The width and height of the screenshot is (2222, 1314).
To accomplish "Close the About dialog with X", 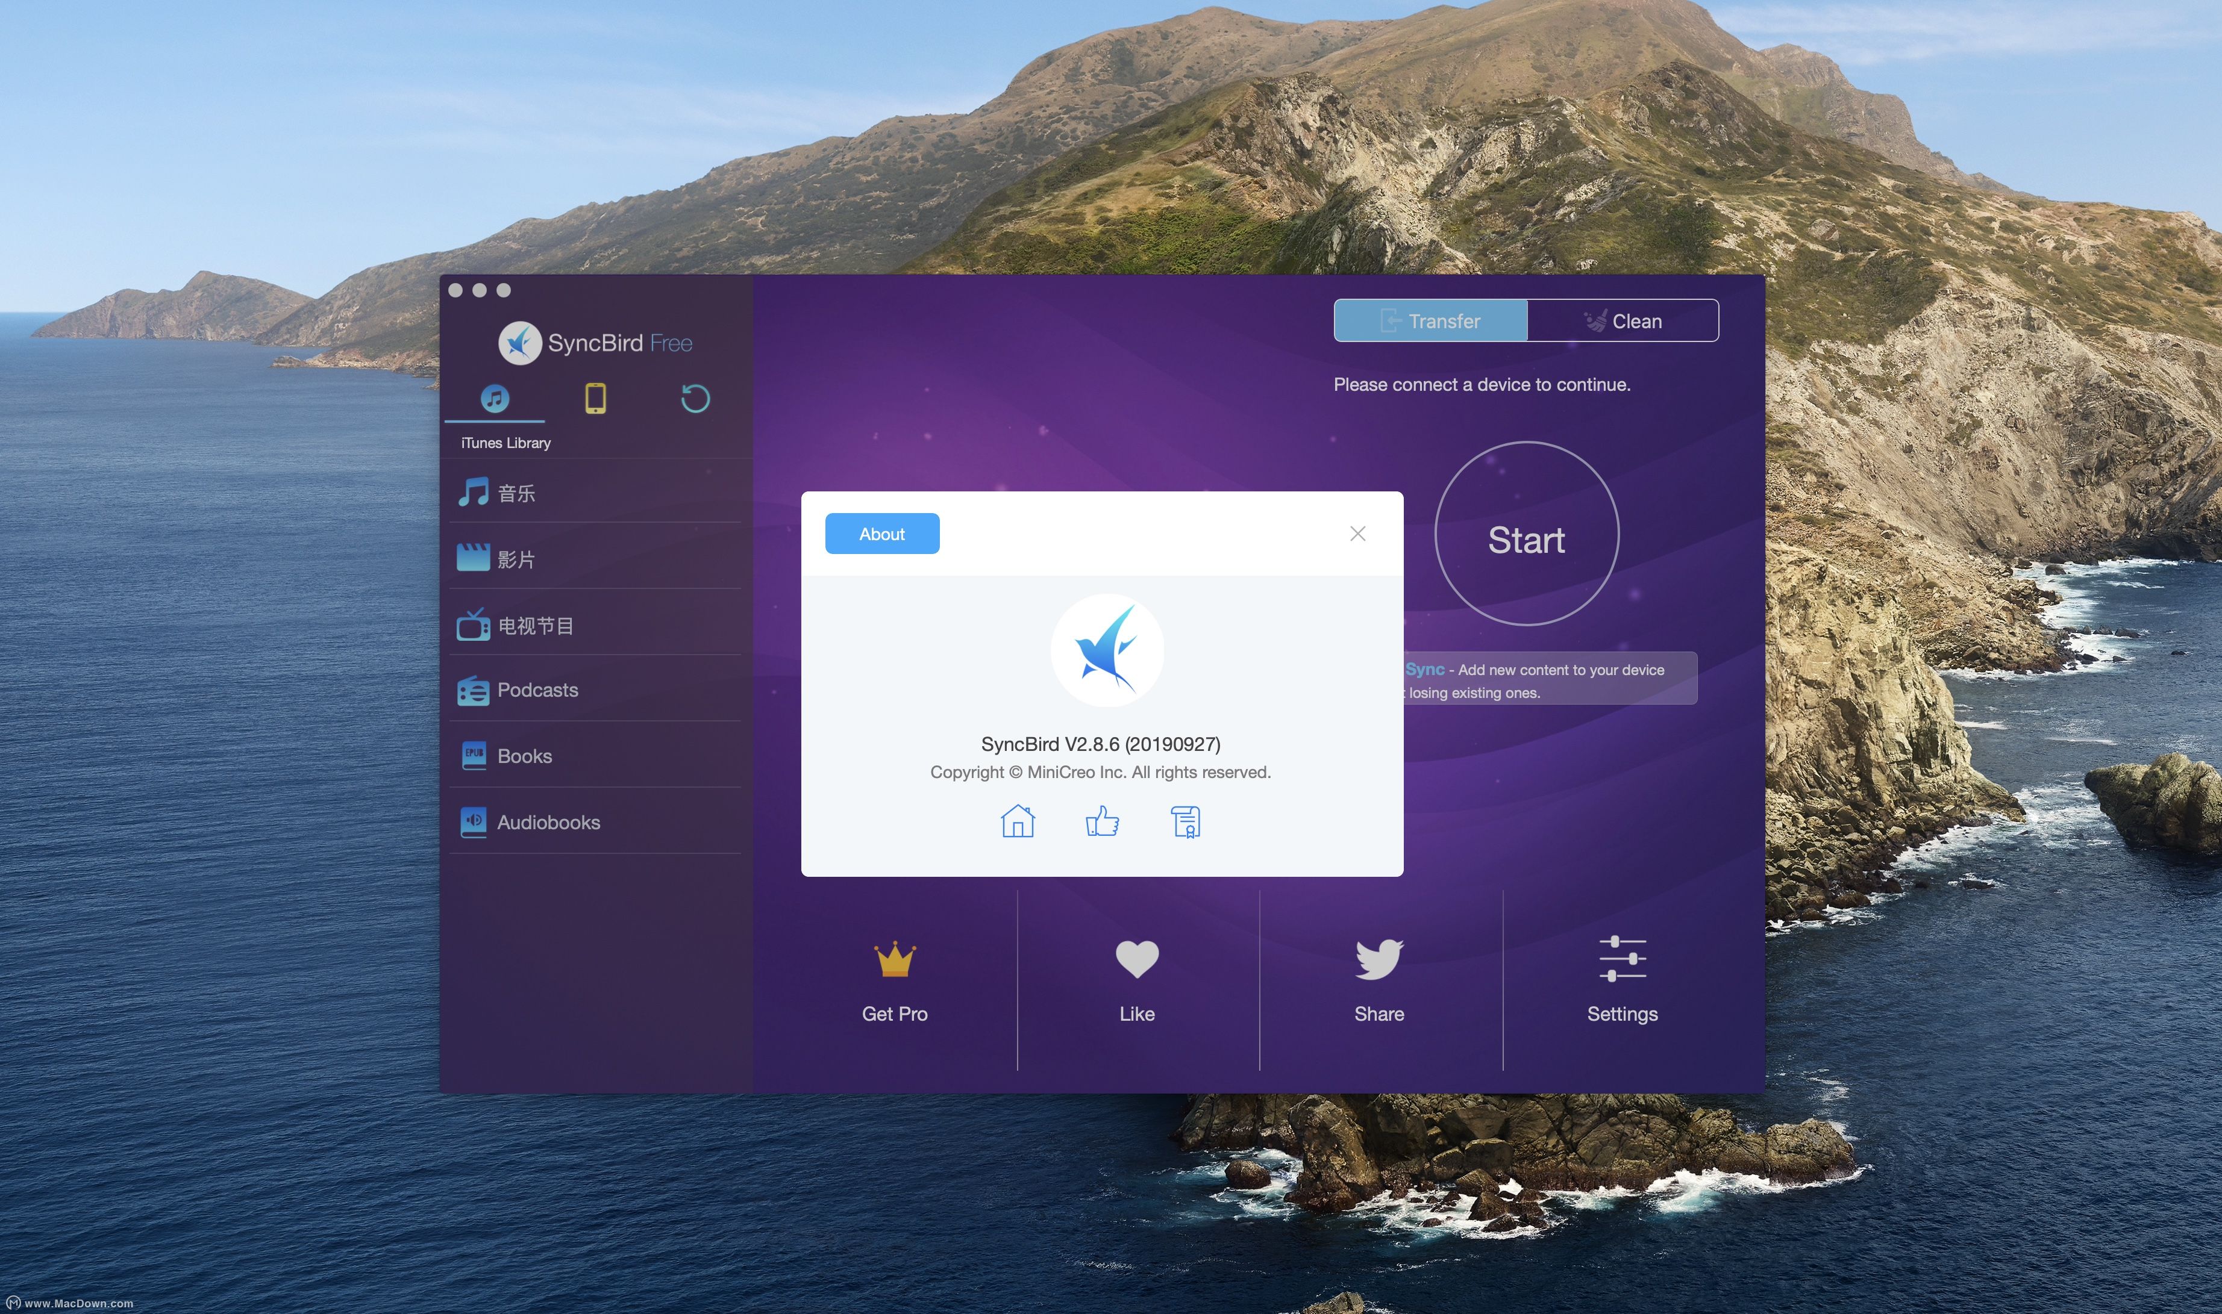I will 1357,533.
